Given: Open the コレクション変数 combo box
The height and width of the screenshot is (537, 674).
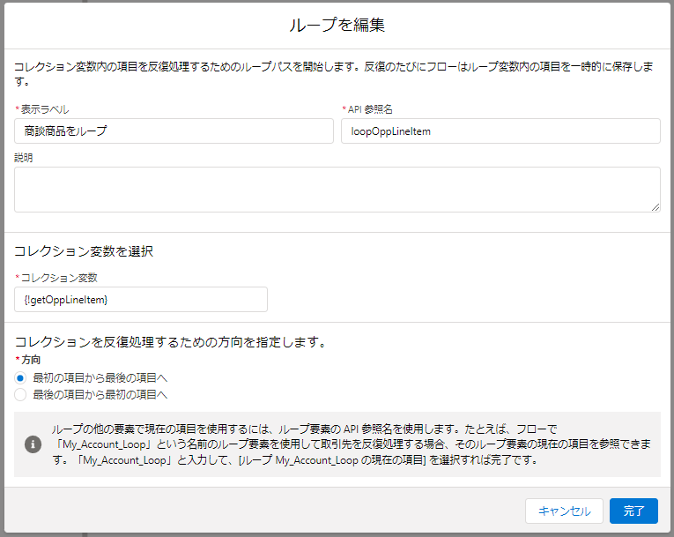Looking at the screenshot, I should point(141,300).
